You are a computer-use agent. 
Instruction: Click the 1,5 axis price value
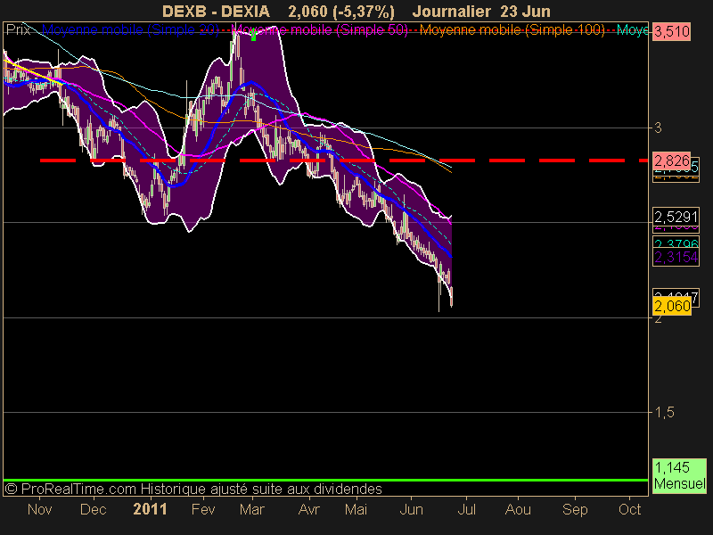click(x=664, y=412)
